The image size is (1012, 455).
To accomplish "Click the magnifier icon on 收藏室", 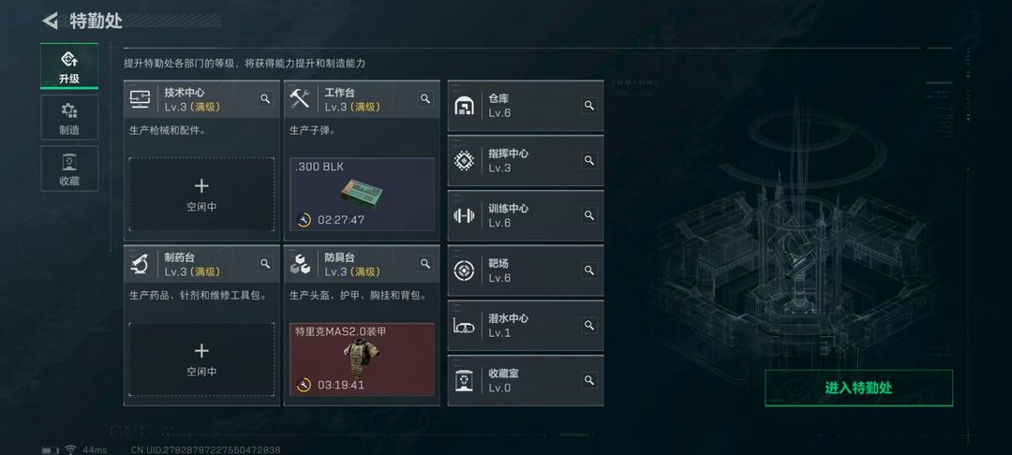I will pyautogui.click(x=588, y=380).
